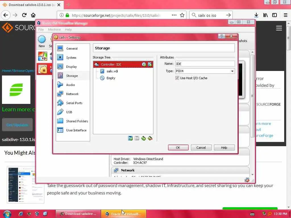Open Shared Folders settings category
291x218 pixels.
tap(73, 121)
